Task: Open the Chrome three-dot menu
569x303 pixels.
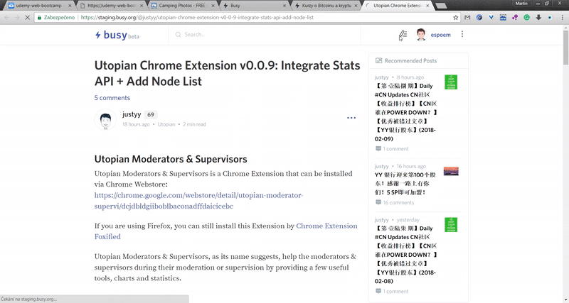Action: click(563, 17)
